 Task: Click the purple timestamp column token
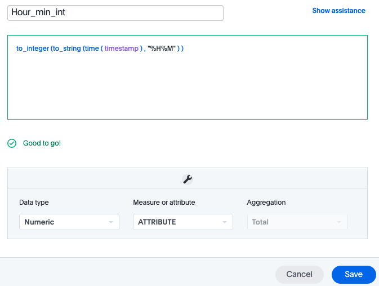point(121,49)
